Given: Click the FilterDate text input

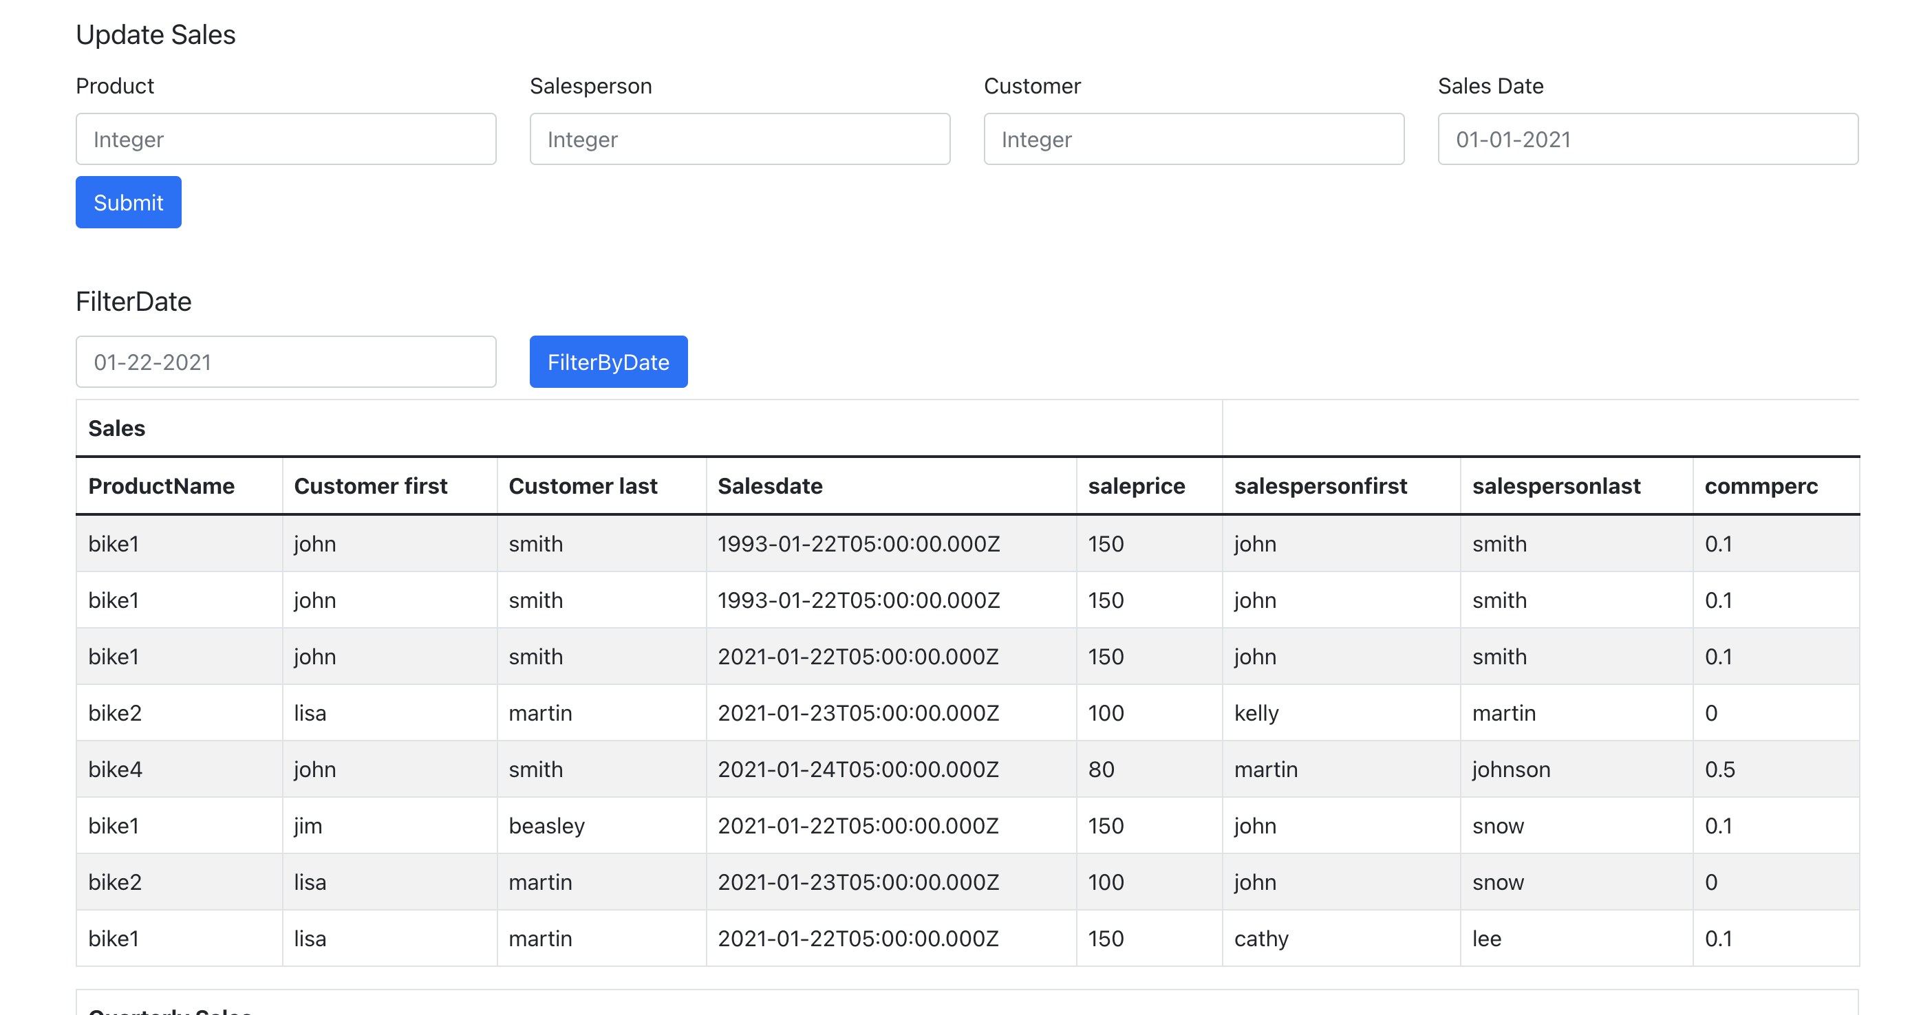Looking at the screenshot, I should click(286, 361).
